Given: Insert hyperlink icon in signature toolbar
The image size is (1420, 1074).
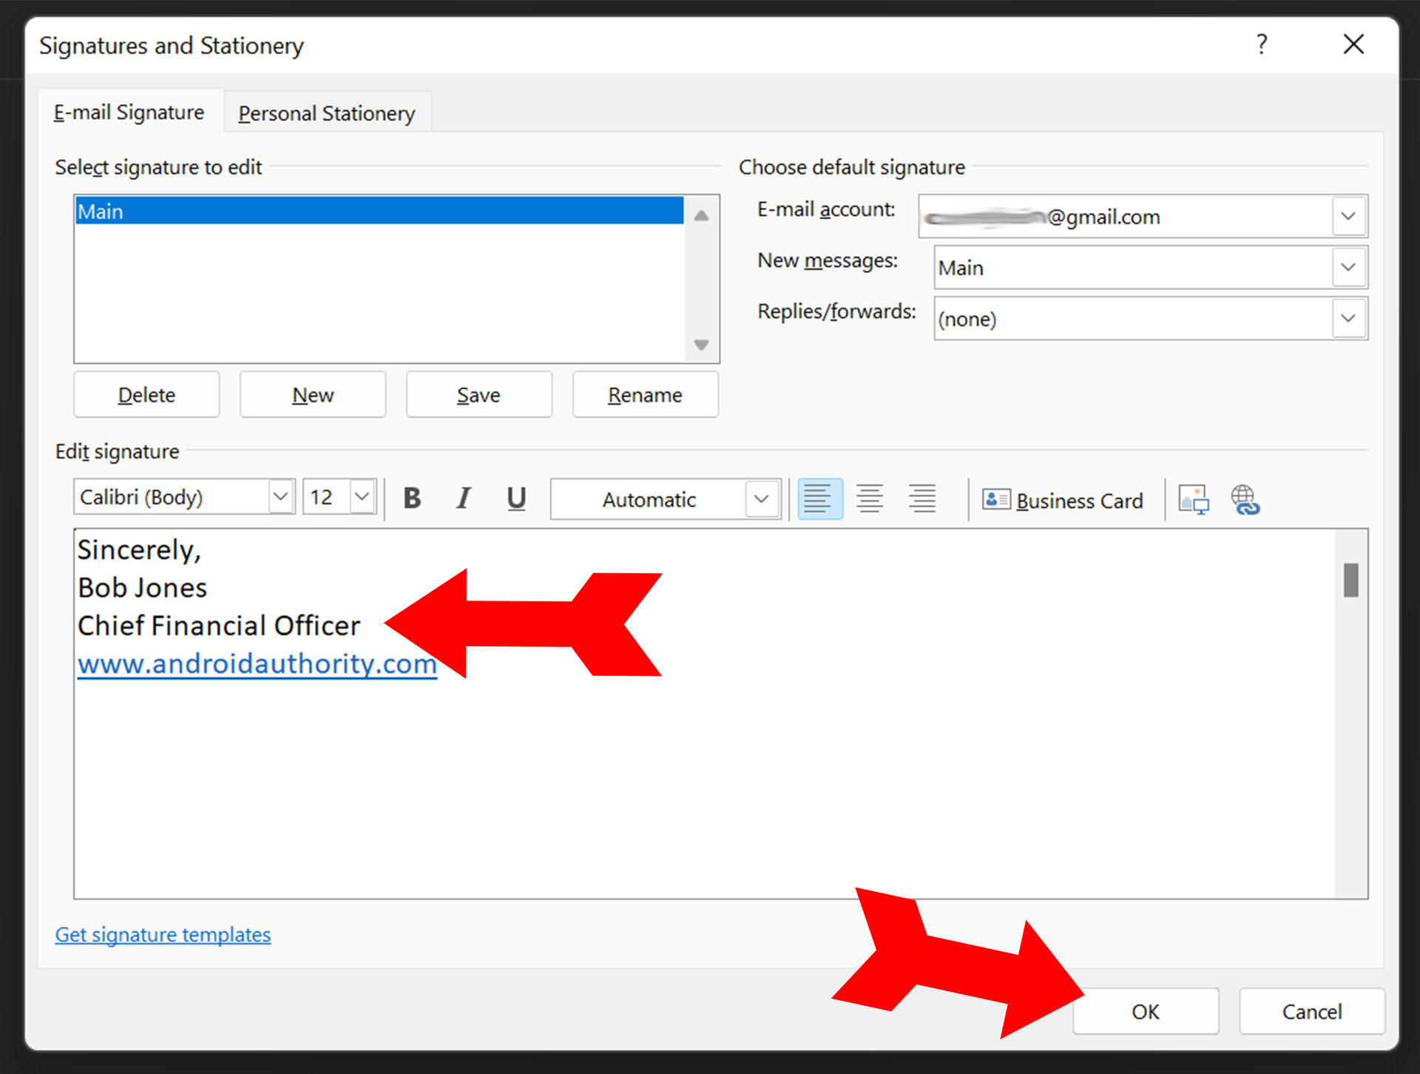Looking at the screenshot, I should 1245,501.
